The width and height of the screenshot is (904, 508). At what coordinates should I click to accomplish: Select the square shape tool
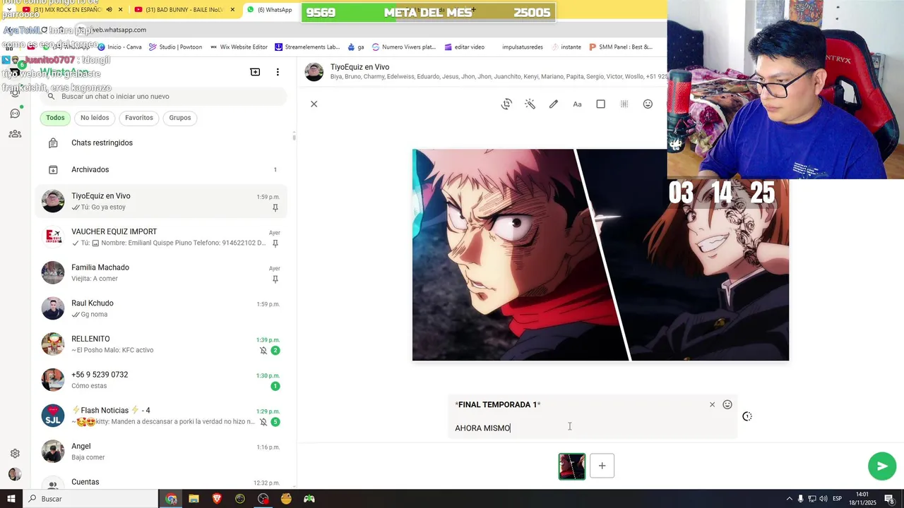tap(600, 104)
